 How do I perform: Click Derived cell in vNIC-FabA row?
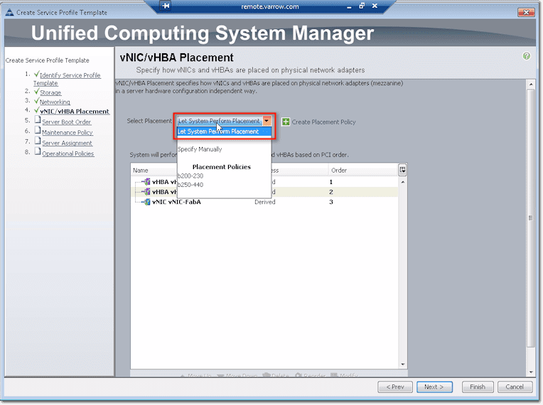264,202
